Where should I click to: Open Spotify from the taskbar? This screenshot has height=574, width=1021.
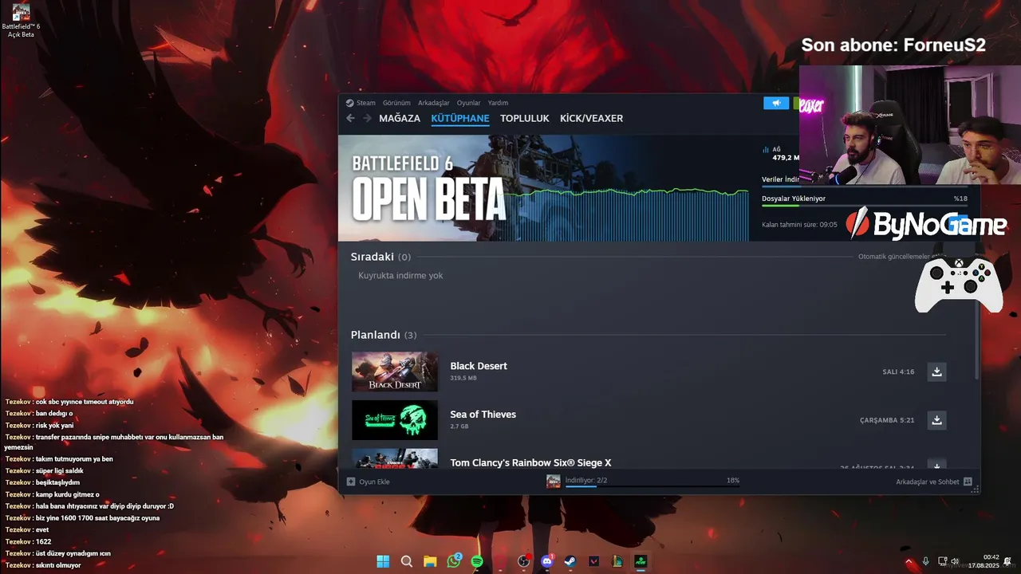coord(477,561)
